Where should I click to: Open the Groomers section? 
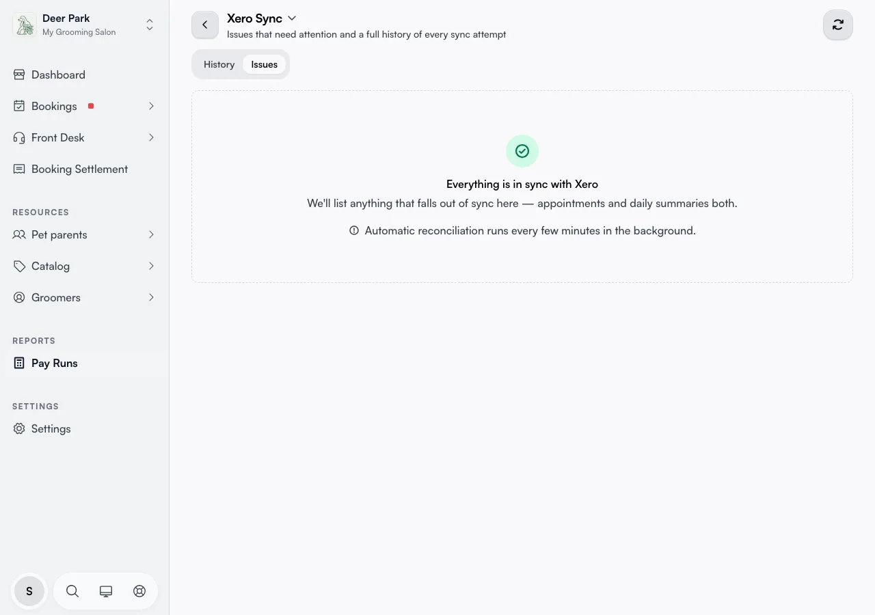(84, 297)
